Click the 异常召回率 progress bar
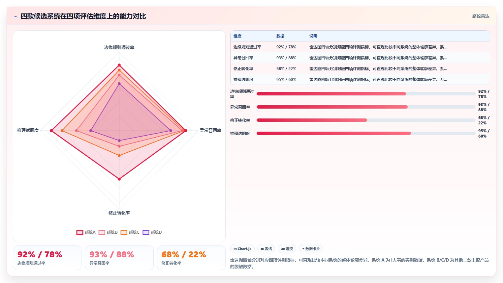 click(x=366, y=107)
